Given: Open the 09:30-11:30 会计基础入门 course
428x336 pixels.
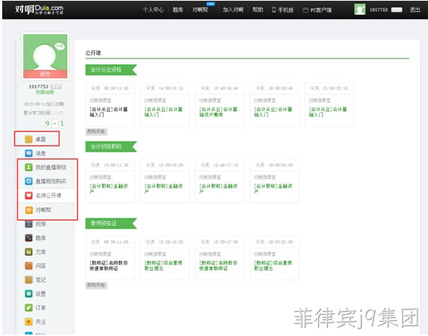Looking at the screenshot, I should pos(110,104).
